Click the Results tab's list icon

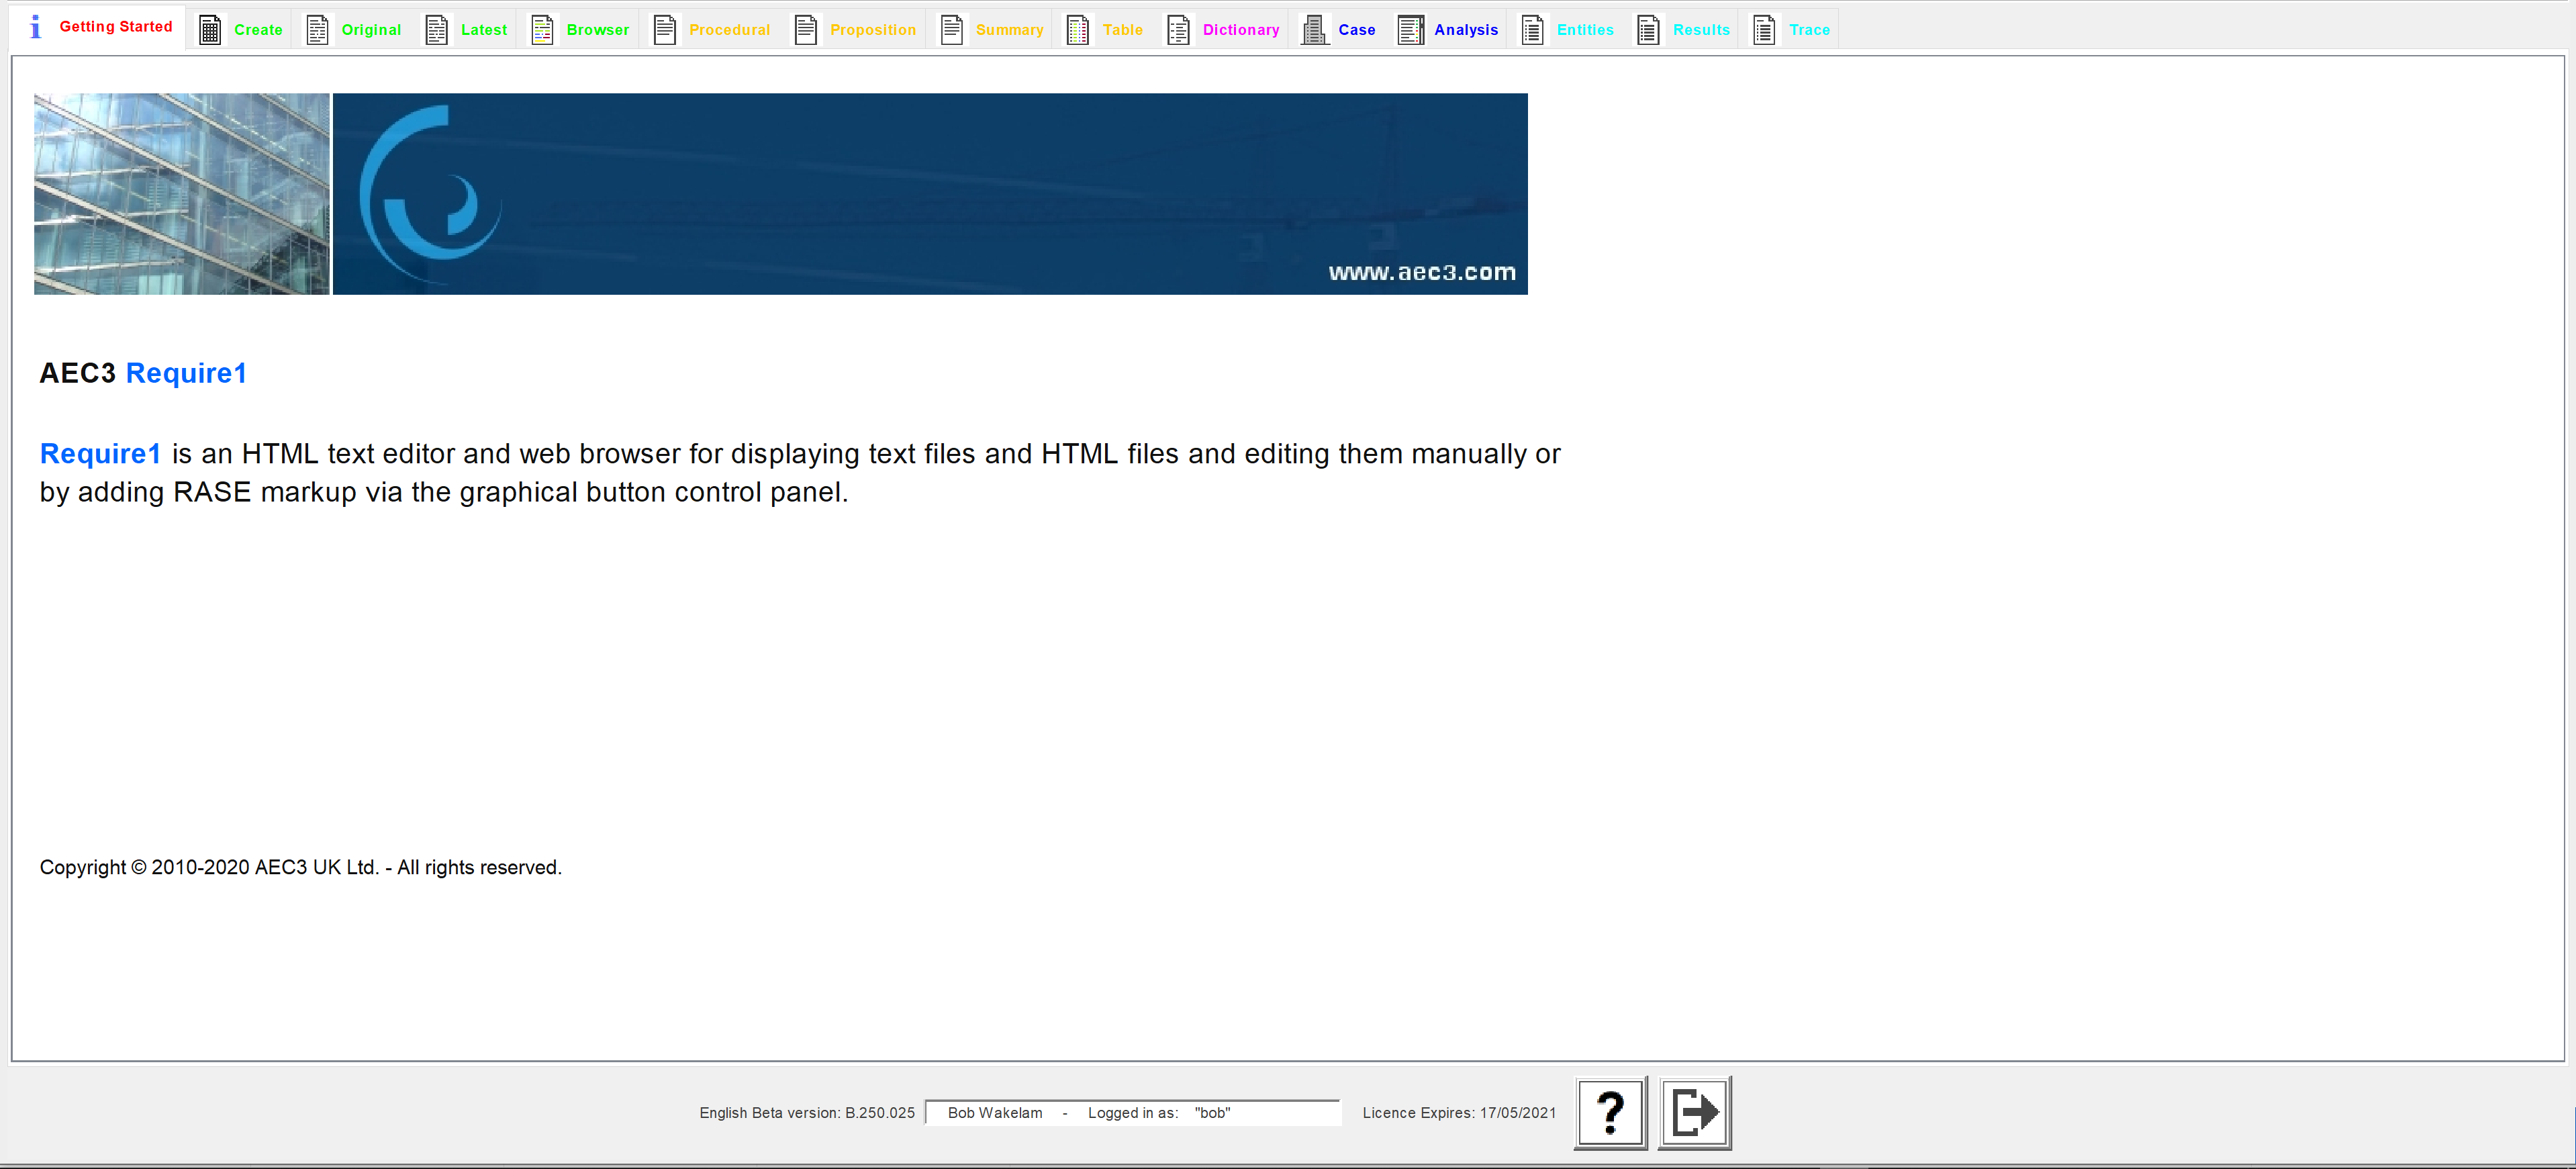coord(1649,30)
